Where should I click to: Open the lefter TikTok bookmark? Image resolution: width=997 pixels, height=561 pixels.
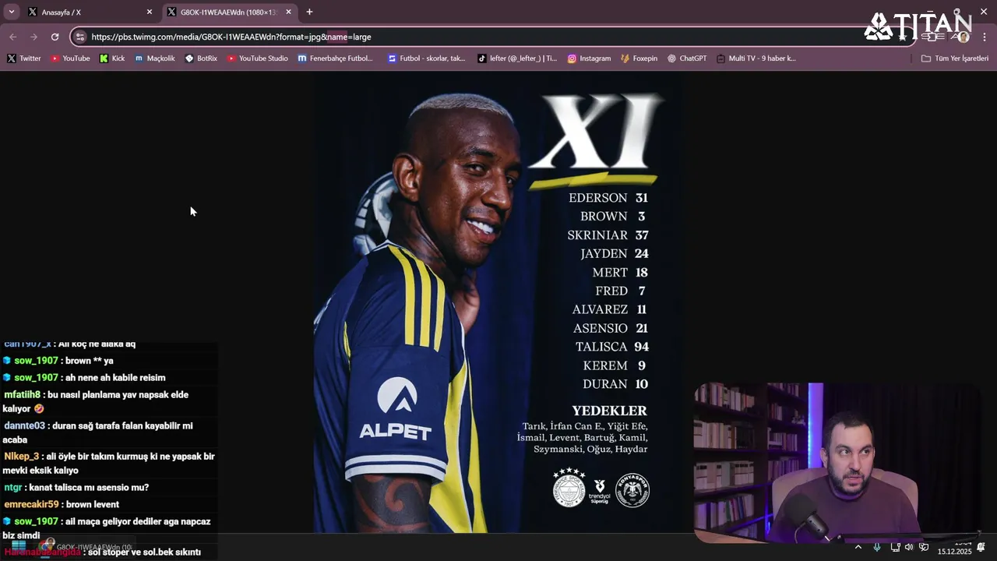point(517,58)
